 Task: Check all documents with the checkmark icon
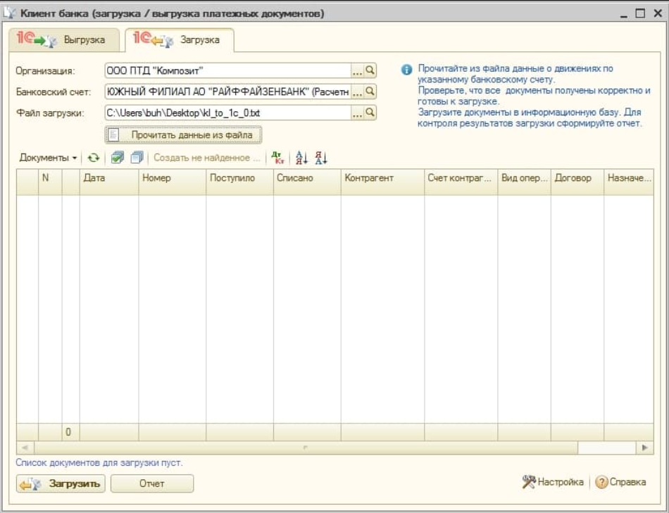[x=118, y=158]
